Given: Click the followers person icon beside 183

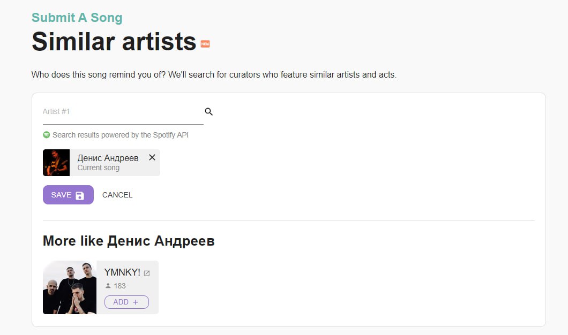Looking at the screenshot, I should (108, 286).
